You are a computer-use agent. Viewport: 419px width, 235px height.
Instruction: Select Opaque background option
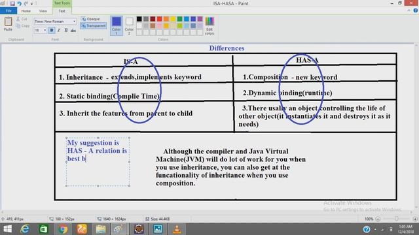click(90, 19)
